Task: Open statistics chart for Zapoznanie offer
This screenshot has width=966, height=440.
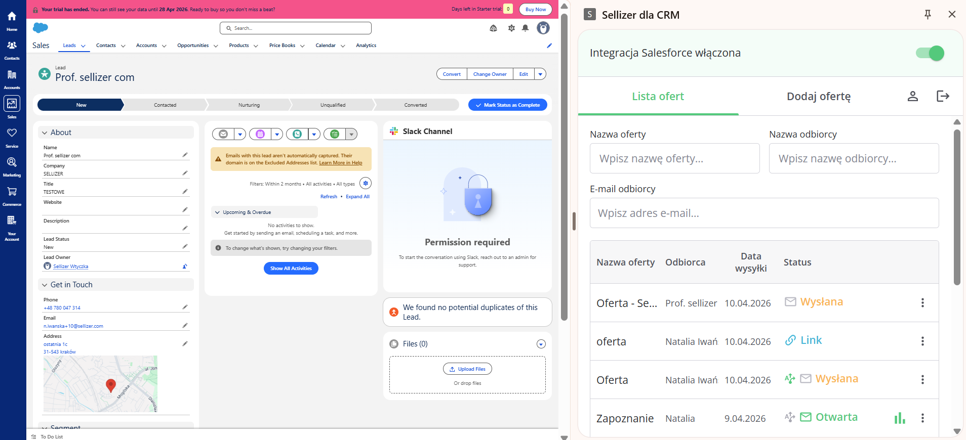Action: coord(899,418)
